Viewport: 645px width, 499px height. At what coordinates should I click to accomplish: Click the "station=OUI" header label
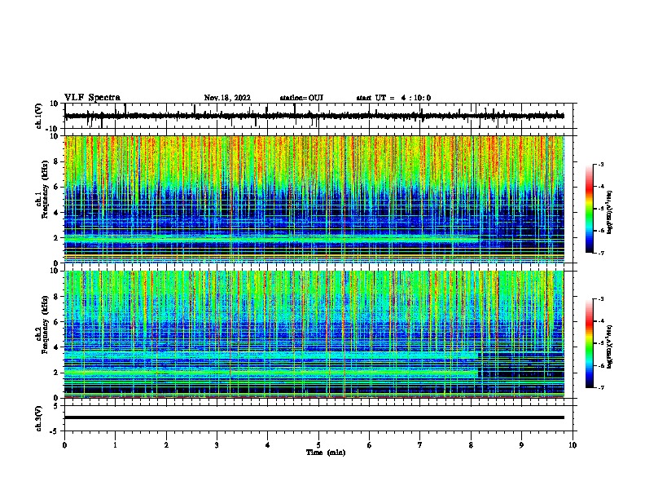pyautogui.click(x=301, y=98)
